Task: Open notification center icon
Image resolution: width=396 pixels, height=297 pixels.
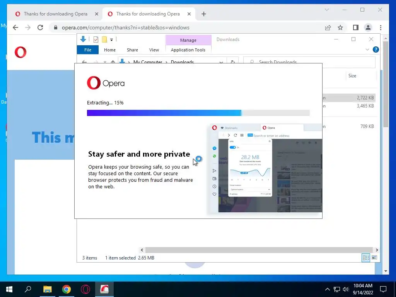Action: 383,289
